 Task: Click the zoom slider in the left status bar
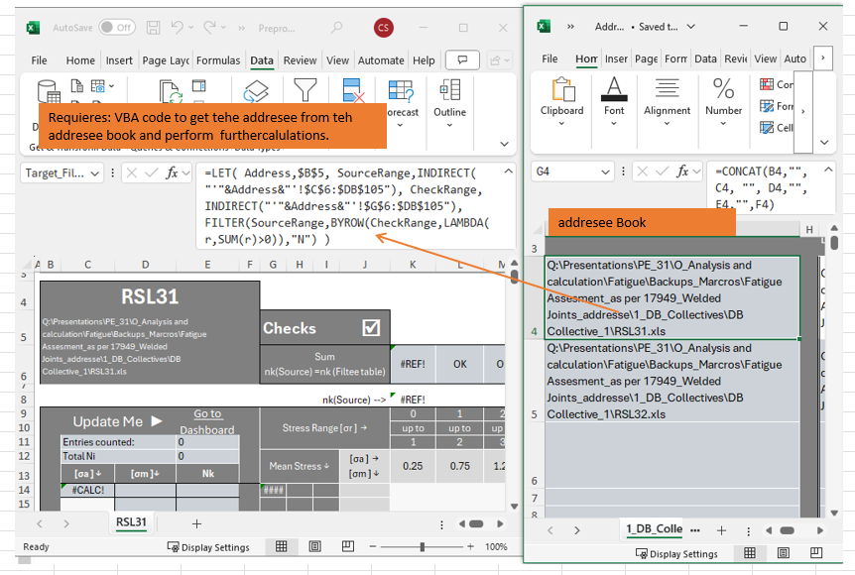423,546
